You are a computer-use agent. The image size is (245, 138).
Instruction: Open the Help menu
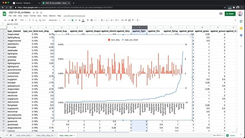pyautogui.click(x=59, y=16)
